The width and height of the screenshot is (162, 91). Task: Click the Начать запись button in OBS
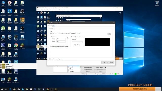(x=99, y=67)
